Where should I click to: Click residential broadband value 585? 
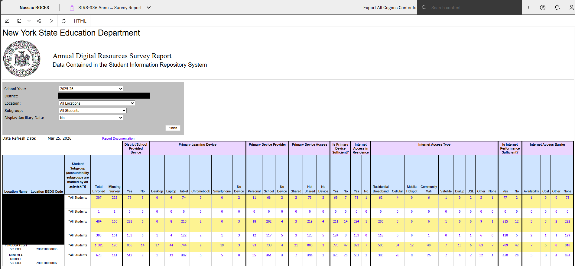pos(381,245)
